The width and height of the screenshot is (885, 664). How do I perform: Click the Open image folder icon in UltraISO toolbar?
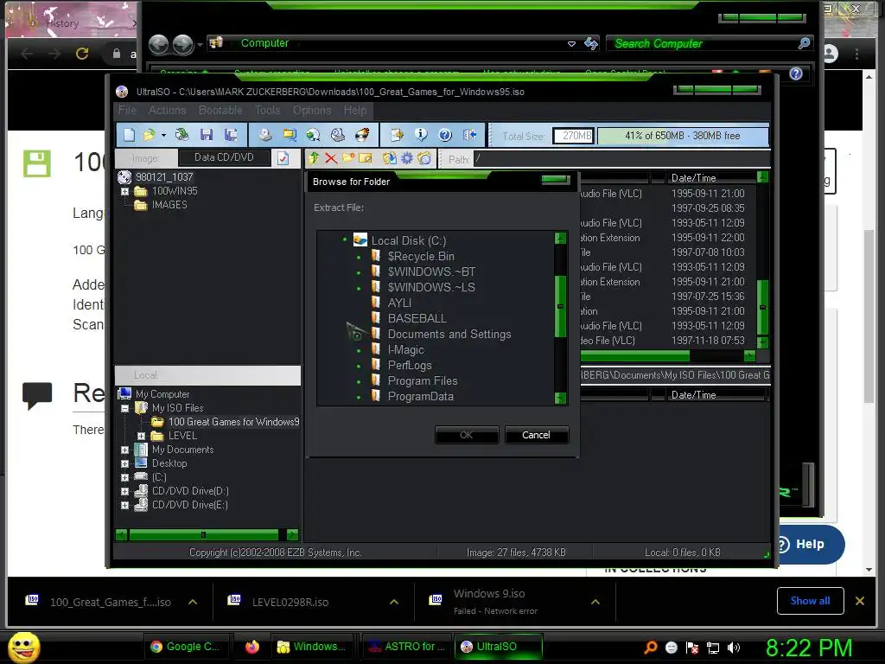(x=149, y=135)
